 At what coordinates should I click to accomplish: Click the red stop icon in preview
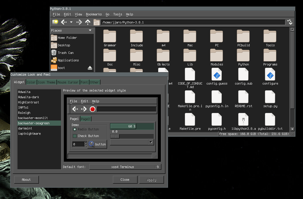point(93,109)
